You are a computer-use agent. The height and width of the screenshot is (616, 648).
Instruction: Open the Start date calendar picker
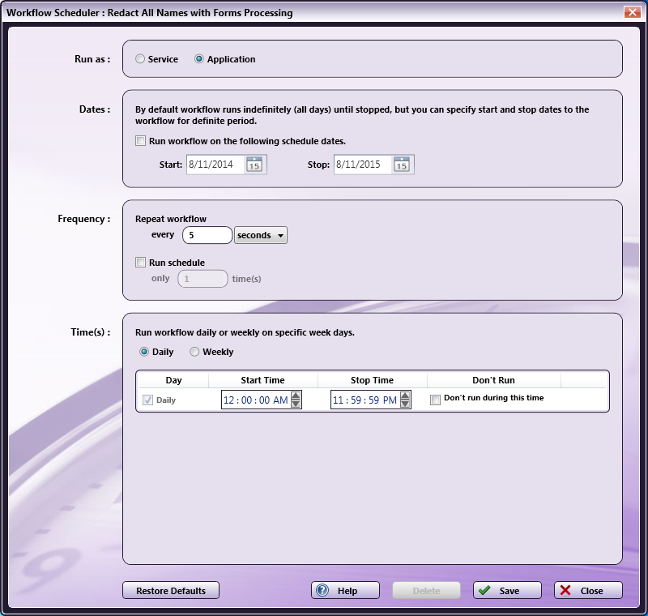coord(254,165)
